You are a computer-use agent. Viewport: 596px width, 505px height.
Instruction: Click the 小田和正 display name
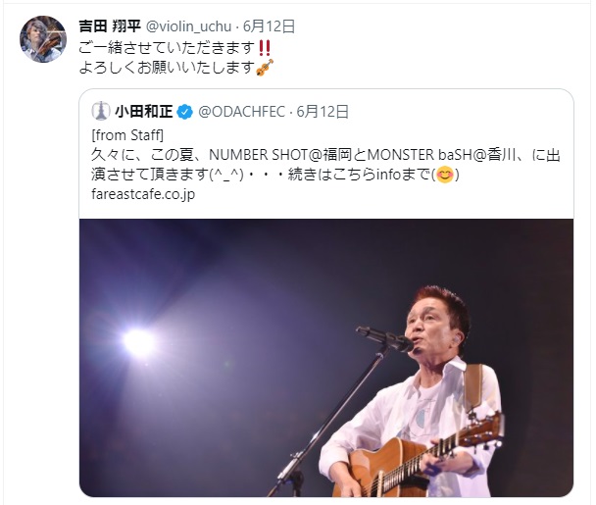coord(144,112)
